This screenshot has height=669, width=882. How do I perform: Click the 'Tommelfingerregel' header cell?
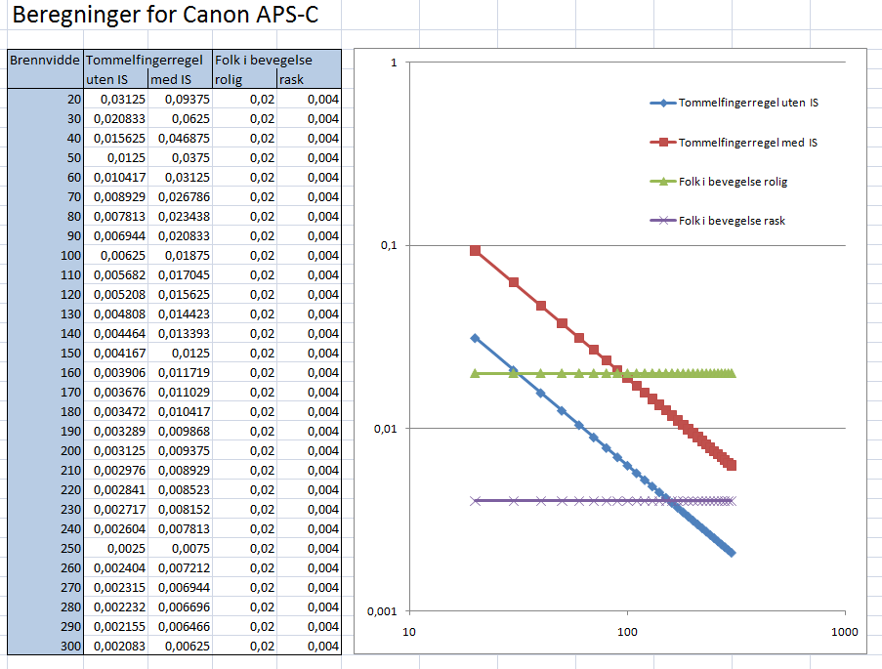pyautogui.click(x=147, y=60)
